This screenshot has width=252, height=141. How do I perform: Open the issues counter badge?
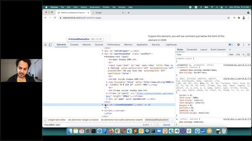tap(231, 45)
